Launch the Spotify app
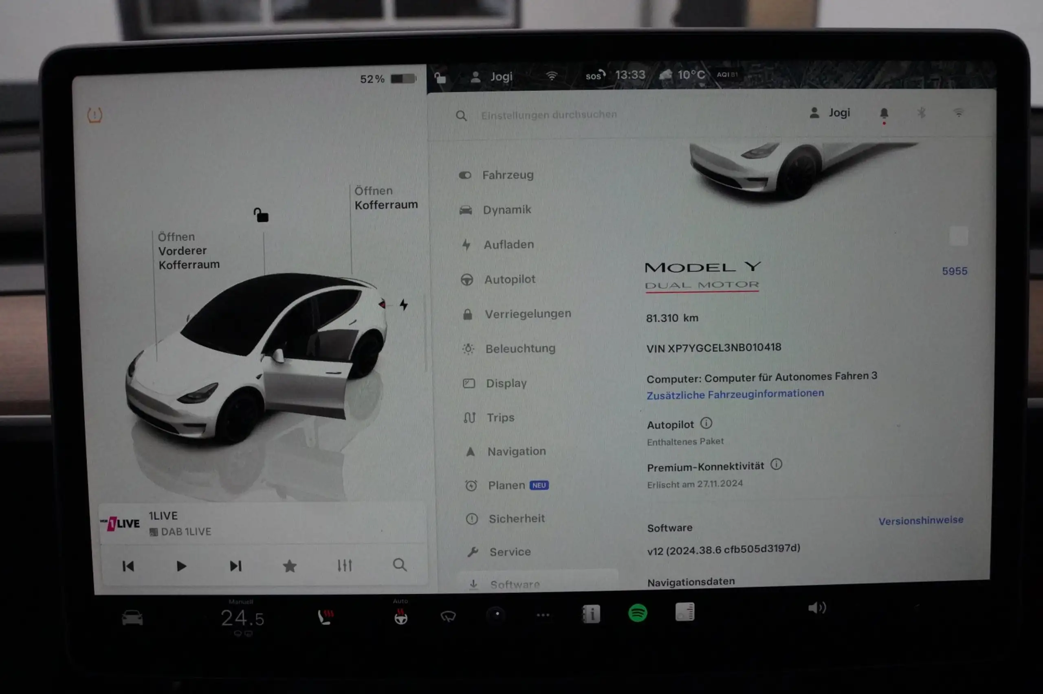 coord(638,613)
